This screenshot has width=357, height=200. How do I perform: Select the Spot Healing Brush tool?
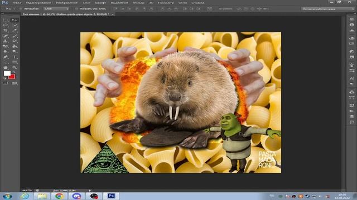coord(5,36)
